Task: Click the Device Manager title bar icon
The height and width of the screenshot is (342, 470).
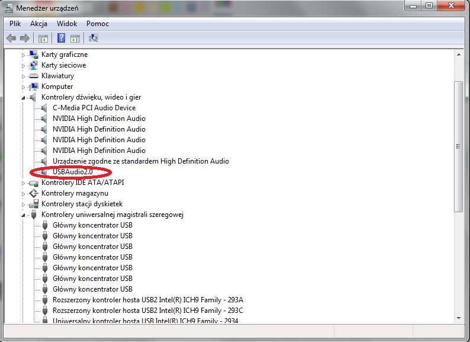Action: [x=8, y=8]
